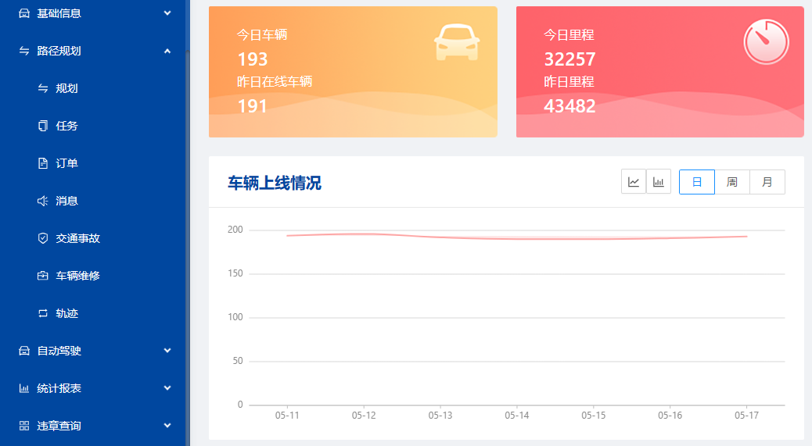Click the 消息 speaker icon in sidebar

[43, 201]
